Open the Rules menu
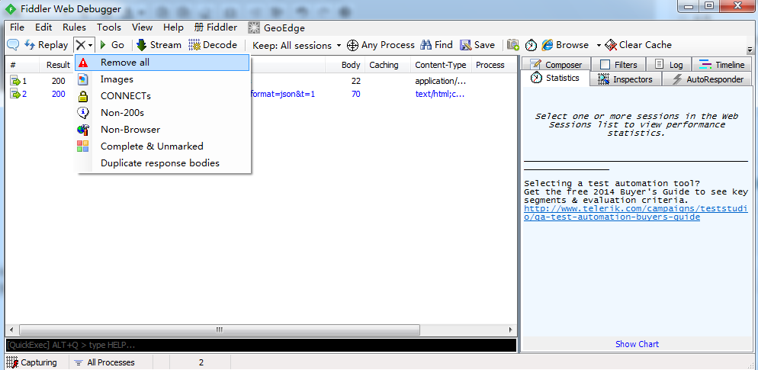The height and width of the screenshot is (370, 758). (75, 27)
